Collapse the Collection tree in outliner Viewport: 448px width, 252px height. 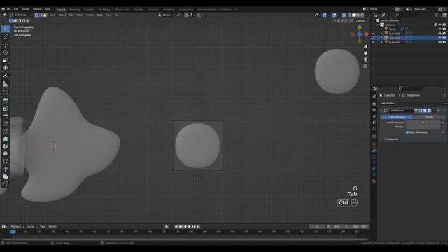coord(378,25)
